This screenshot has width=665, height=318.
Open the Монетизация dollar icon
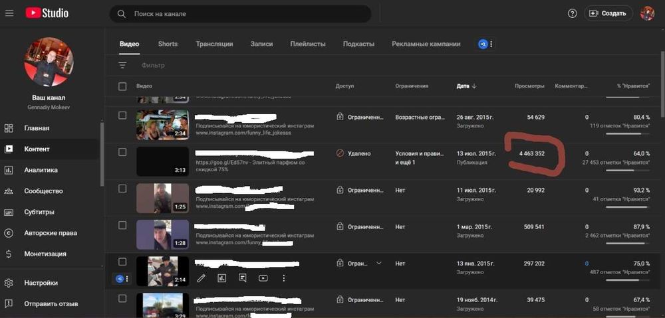(9, 254)
